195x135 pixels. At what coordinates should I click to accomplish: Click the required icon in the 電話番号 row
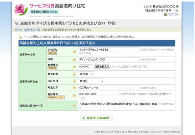coord(74,96)
